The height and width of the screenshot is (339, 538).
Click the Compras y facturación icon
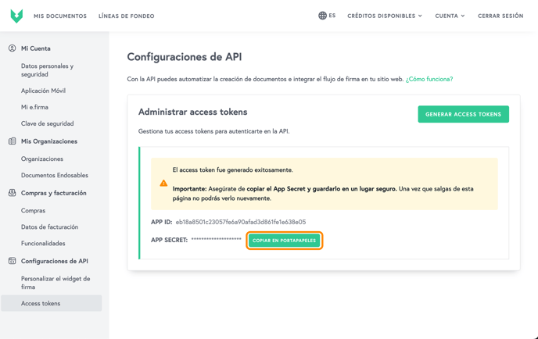click(x=12, y=193)
